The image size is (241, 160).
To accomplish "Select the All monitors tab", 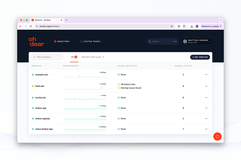I will coord(74,57).
